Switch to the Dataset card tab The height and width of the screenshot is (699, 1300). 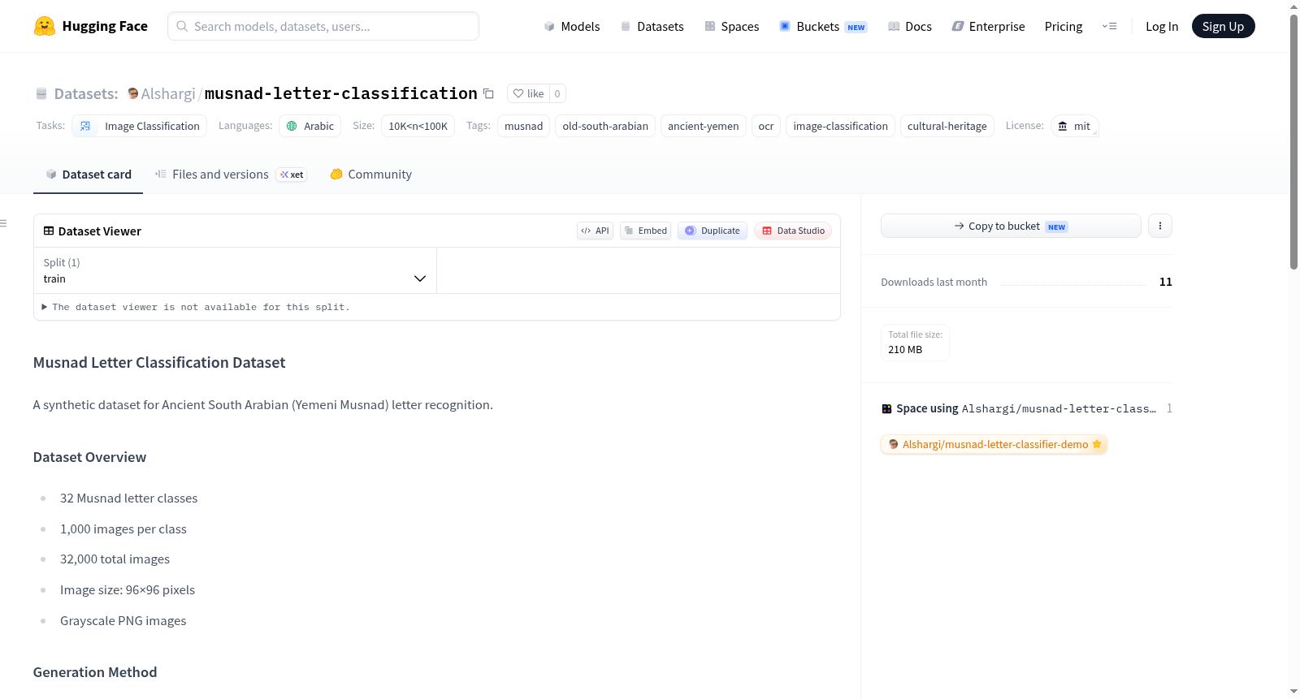(88, 175)
